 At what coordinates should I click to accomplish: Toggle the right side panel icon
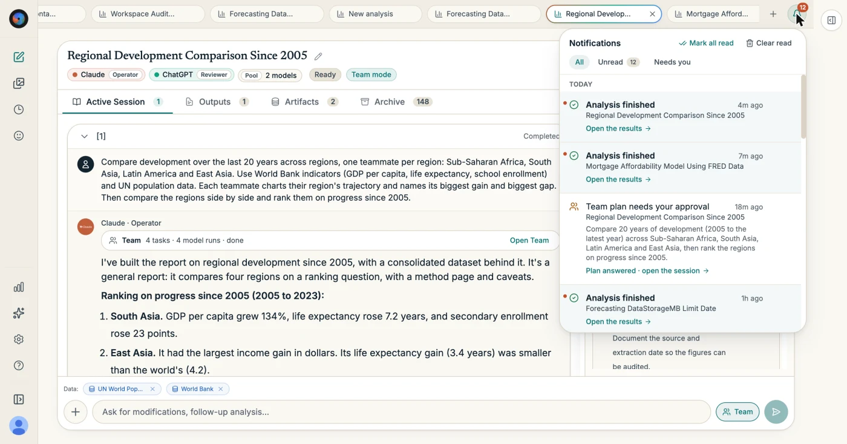click(831, 20)
